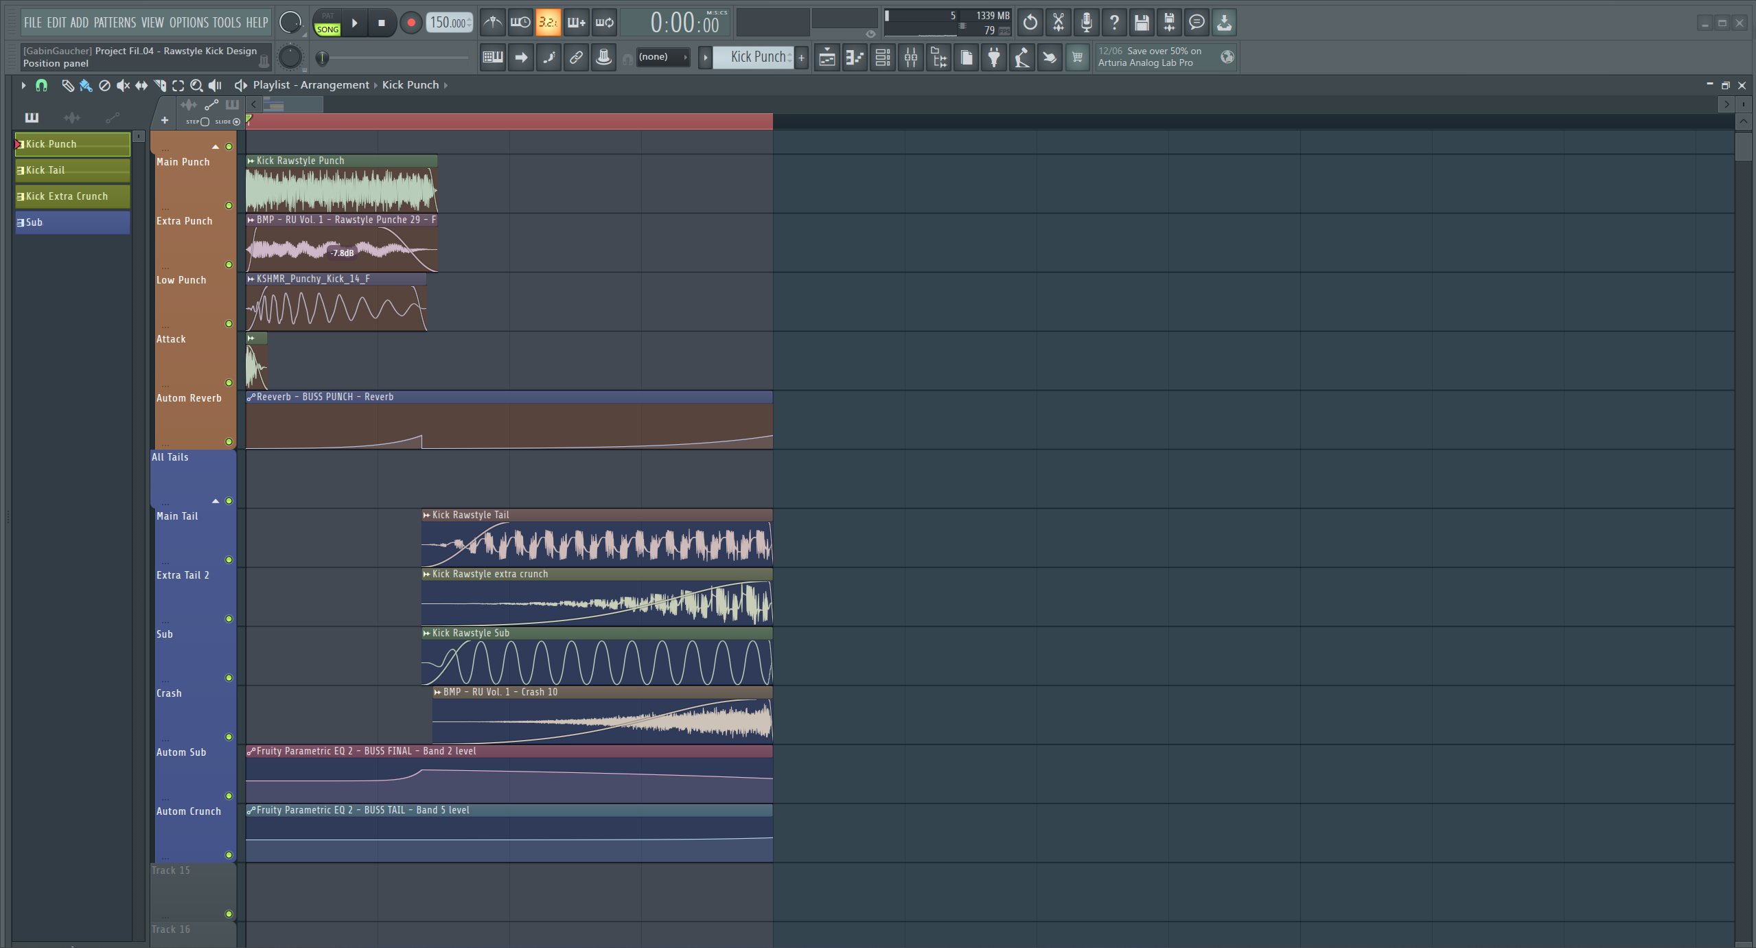This screenshot has width=1756, height=948.
Task: Open the piano roll view
Action: click(855, 58)
